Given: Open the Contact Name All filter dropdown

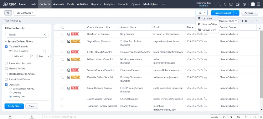Looking at the screenshot, I should [108, 27].
